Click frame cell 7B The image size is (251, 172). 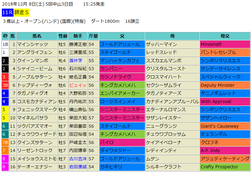click(5, 142)
